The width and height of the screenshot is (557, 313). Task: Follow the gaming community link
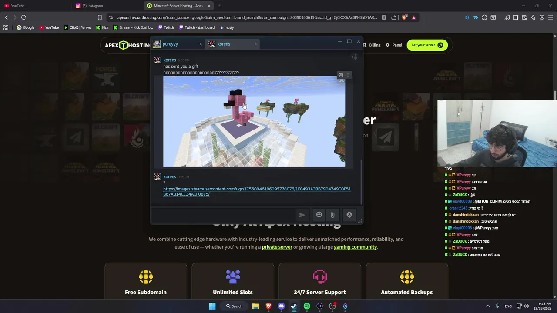point(356,247)
